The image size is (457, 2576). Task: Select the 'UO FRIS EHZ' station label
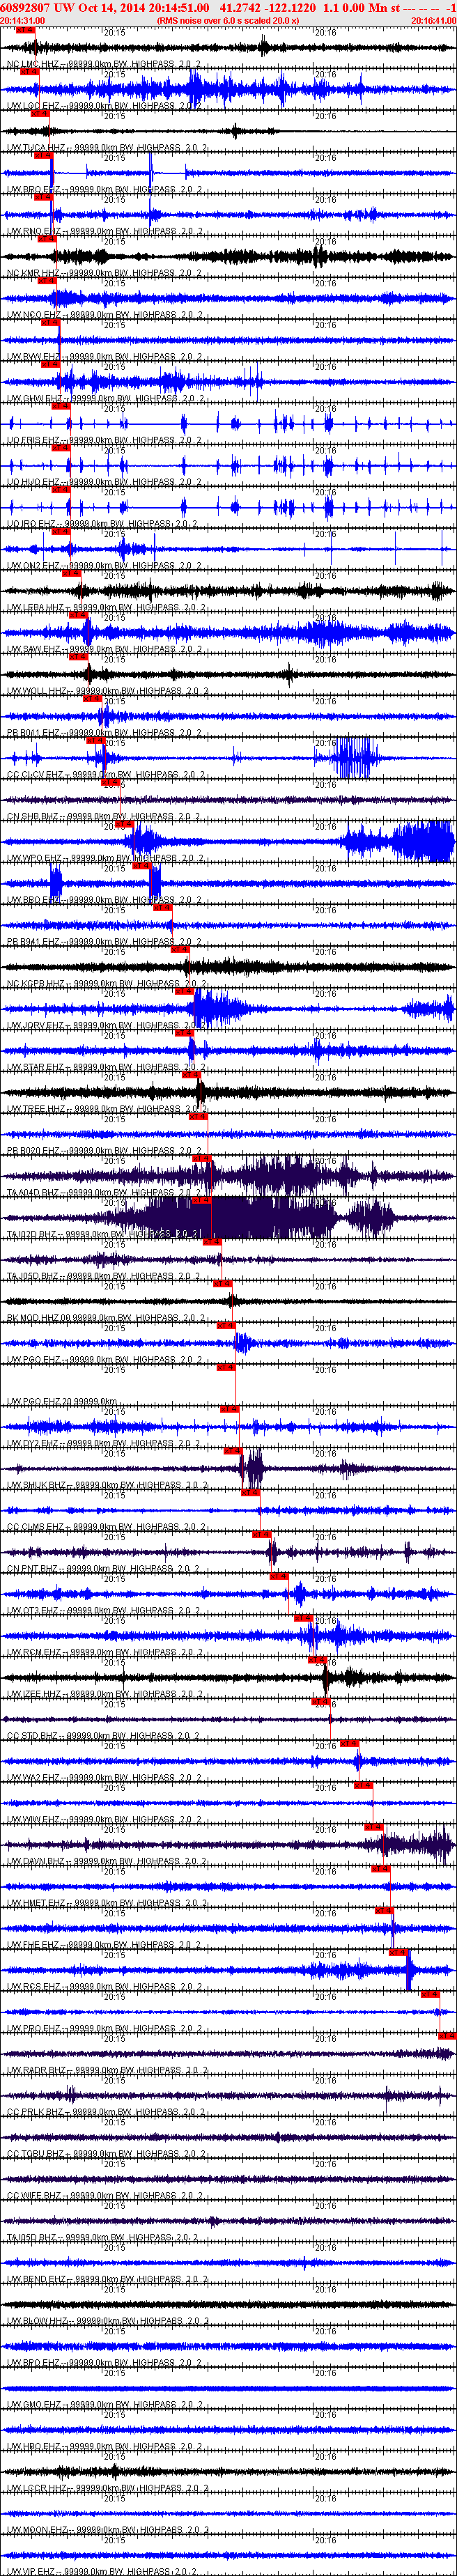pyautogui.click(x=33, y=441)
